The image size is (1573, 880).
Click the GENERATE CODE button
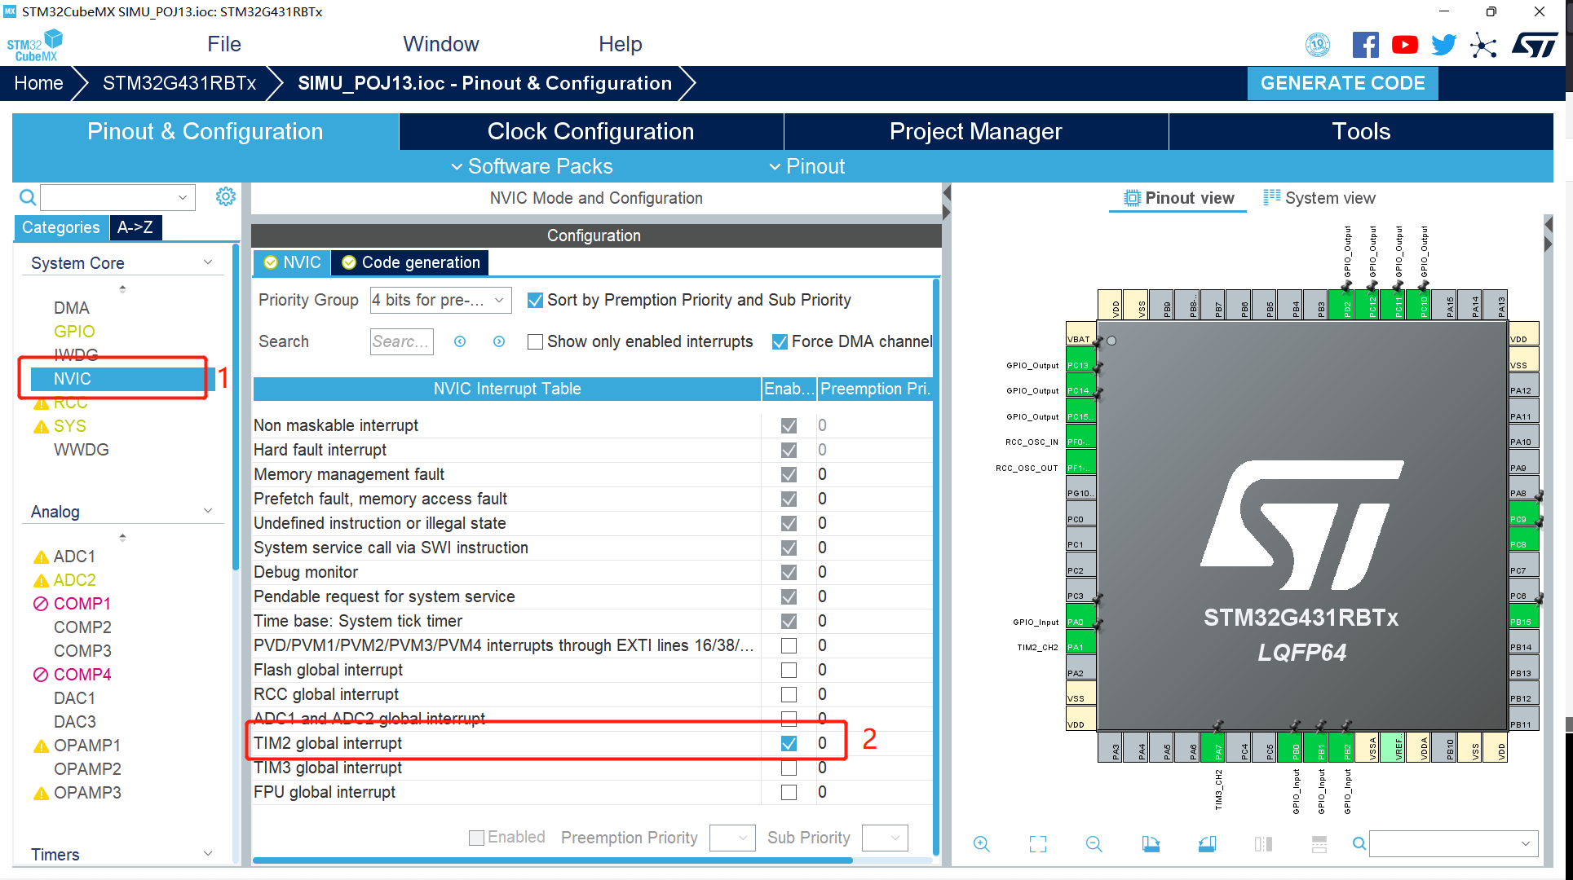coord(1342,83)
